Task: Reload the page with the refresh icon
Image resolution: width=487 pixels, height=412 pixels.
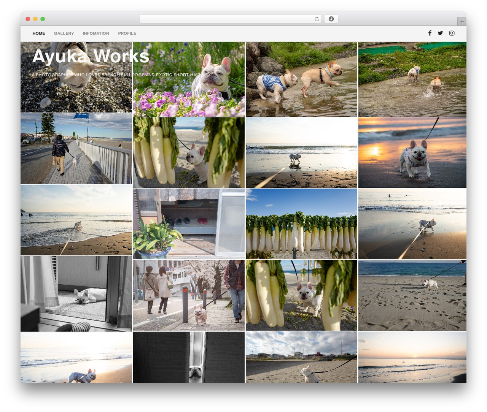Action: click(317, 19)
